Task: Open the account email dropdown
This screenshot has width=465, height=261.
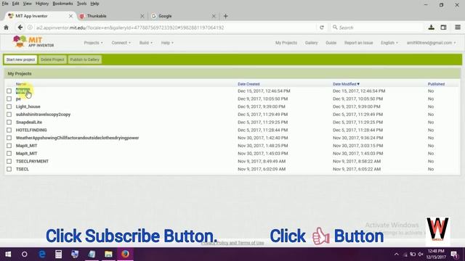Action: click(431, 43)
